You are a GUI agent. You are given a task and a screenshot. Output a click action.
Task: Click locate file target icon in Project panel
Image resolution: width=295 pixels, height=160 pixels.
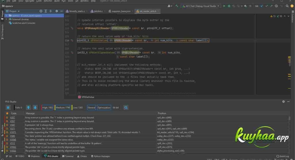[41, 11]
